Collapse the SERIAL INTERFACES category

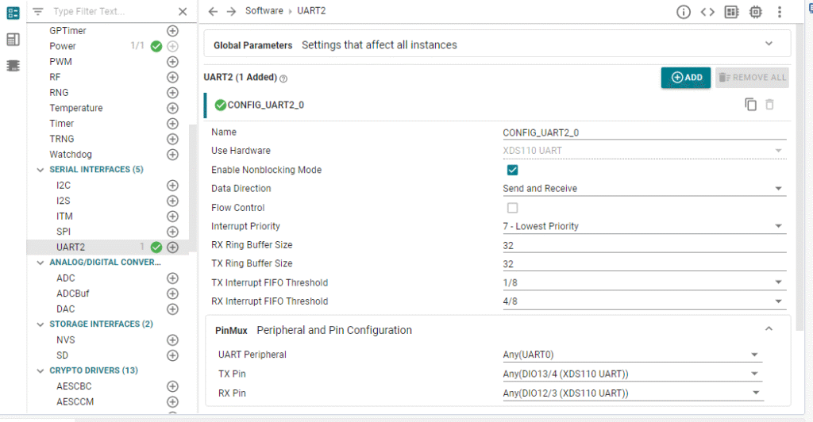tap(40, 170)
